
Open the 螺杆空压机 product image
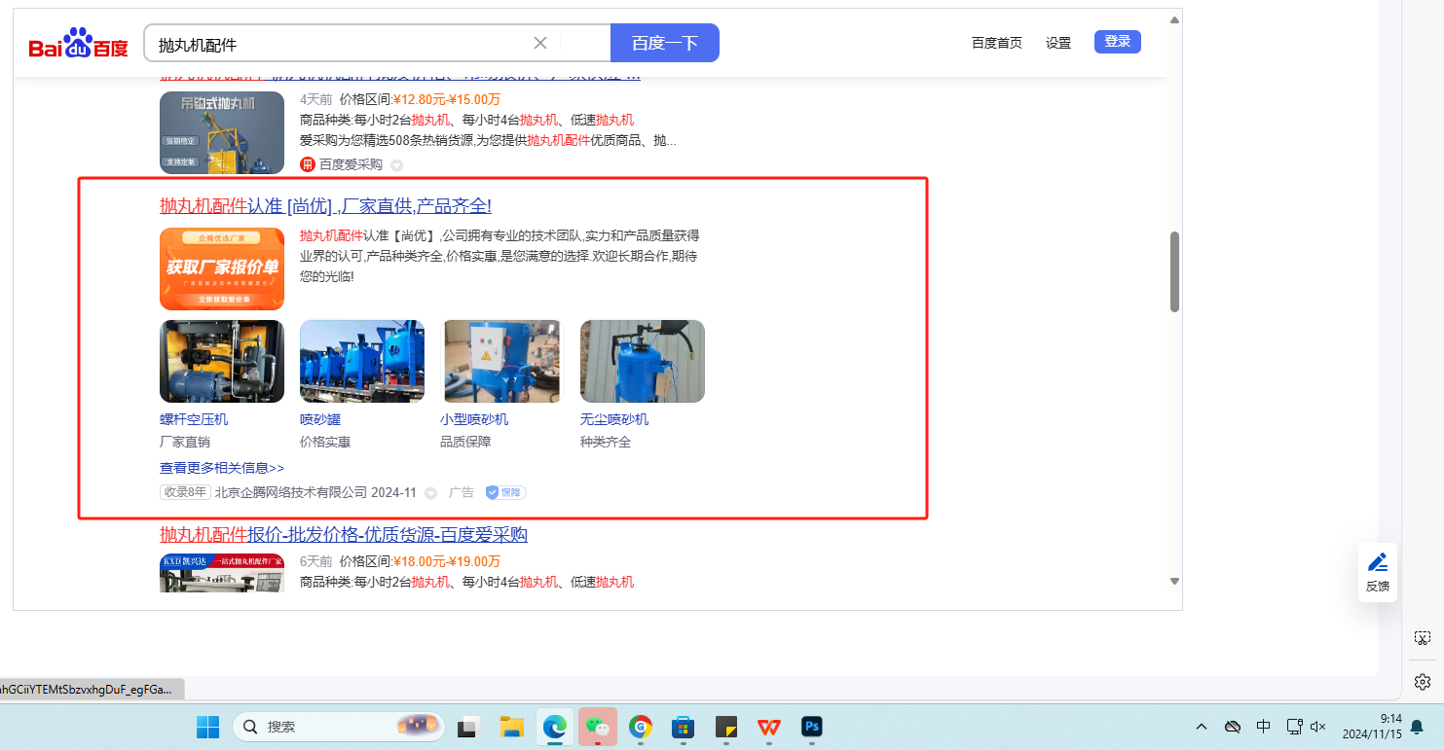click(222, 361)
